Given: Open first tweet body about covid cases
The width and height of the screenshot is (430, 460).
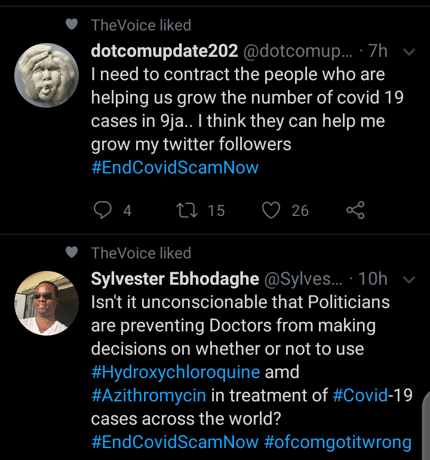Looking at the screenshot, I should [247, 109].
